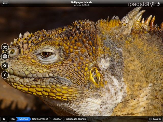Open the magnifier search icon
The height and width of the screenshot is (122, 163).
pos(5,66)
